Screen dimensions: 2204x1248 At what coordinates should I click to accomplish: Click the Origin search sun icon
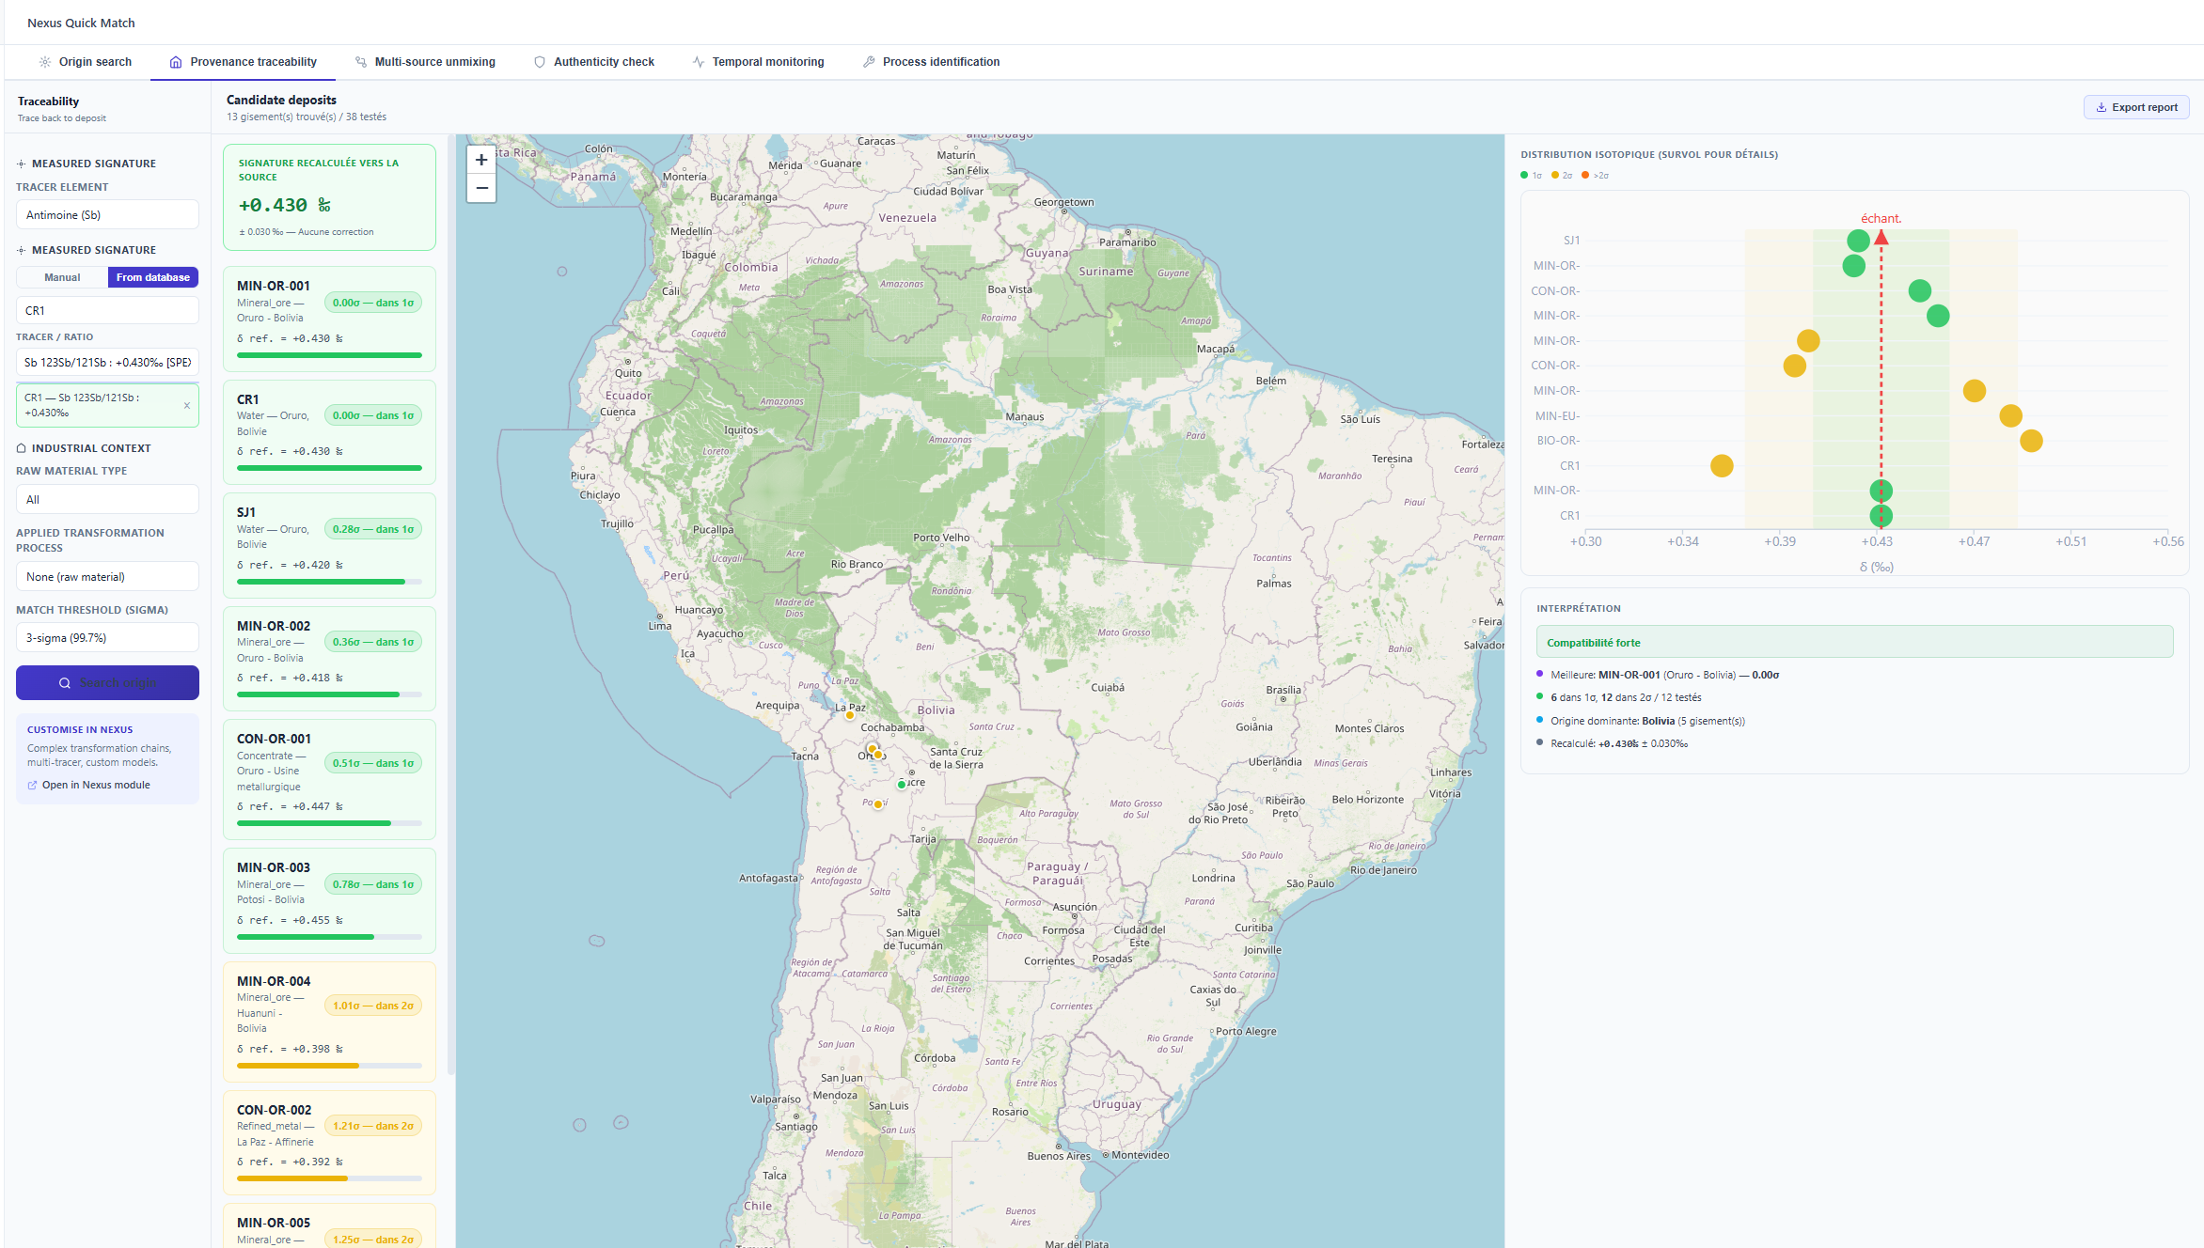coord(44,62)
